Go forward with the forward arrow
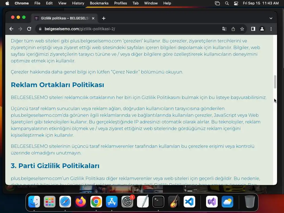The width and height of the screenshot is (284, 213). [x=20, y=29]
